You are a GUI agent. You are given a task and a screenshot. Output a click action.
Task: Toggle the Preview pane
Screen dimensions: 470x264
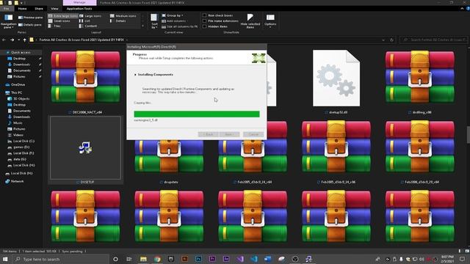[31, 18]
